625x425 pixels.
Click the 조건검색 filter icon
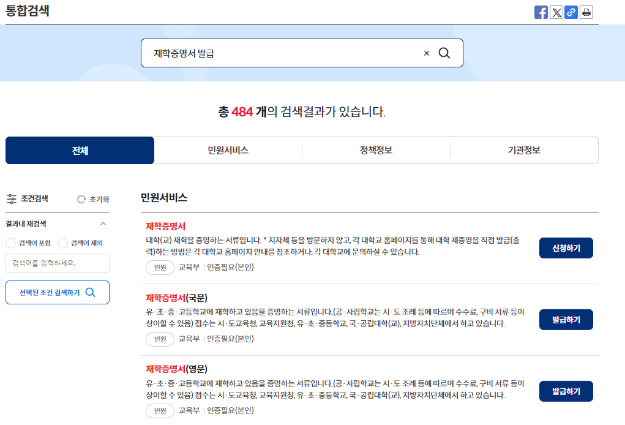pyautogui.click(x=12, y=198)
